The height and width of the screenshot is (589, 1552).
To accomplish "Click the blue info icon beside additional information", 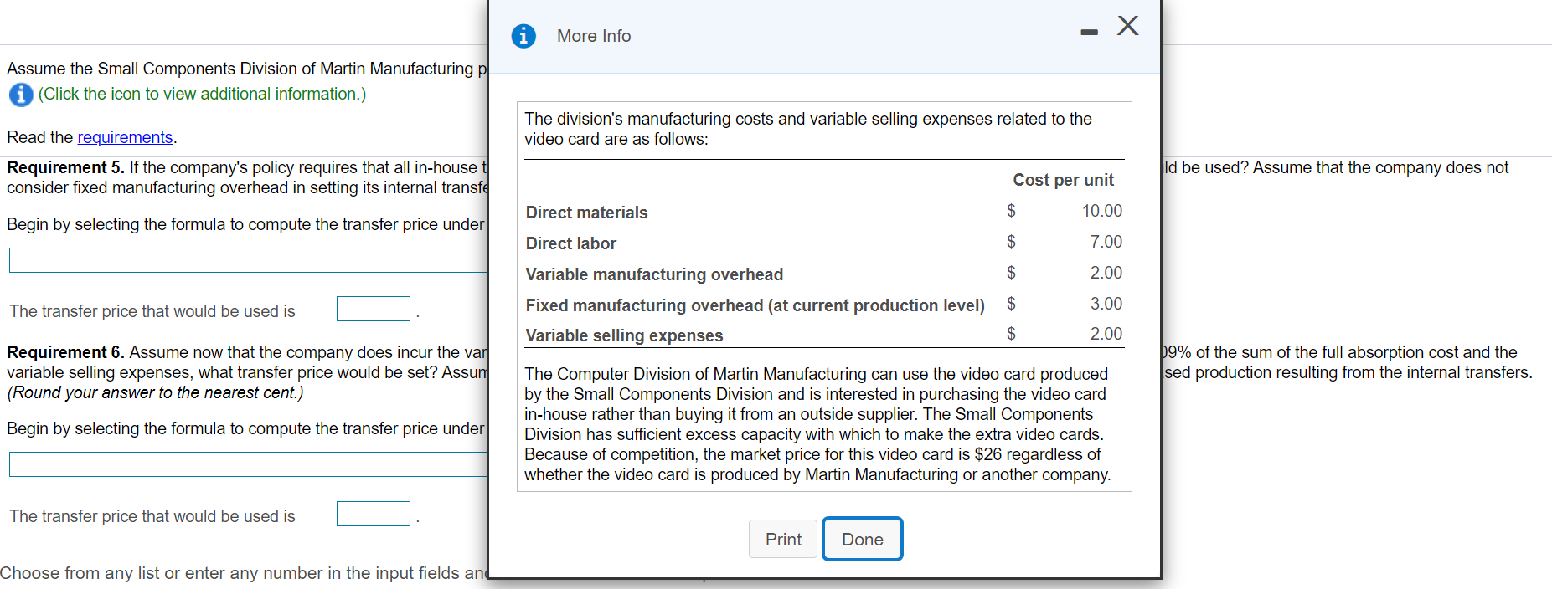I will coord(21,95).
